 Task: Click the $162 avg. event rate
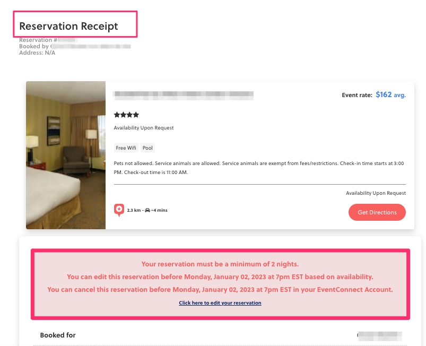390,95
